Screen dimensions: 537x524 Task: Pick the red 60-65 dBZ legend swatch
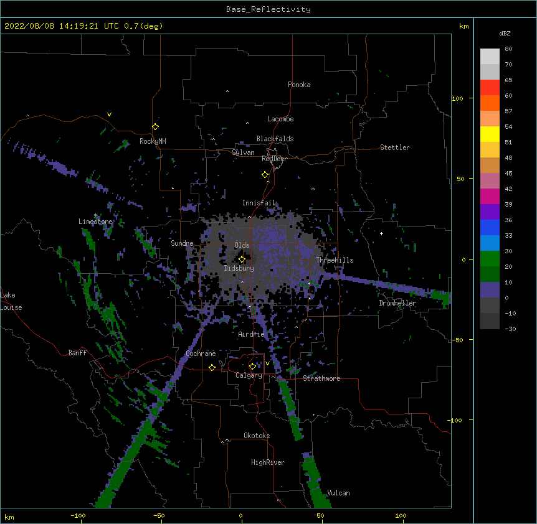(x=490, y=88)
